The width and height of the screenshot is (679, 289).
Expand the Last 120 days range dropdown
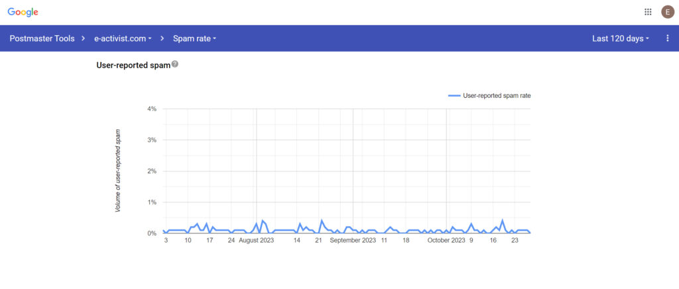click(620, 38)
